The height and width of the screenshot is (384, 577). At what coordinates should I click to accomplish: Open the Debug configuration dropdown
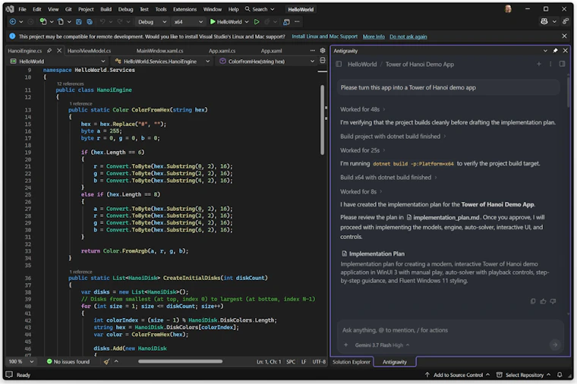pyautogui.click(x=152, y=22)
